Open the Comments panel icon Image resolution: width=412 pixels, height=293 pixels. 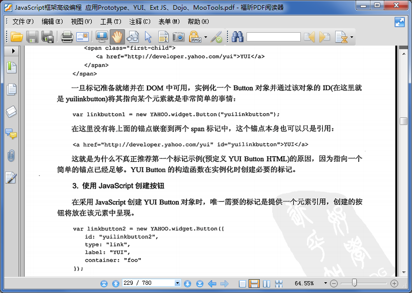tap(11, 134)
